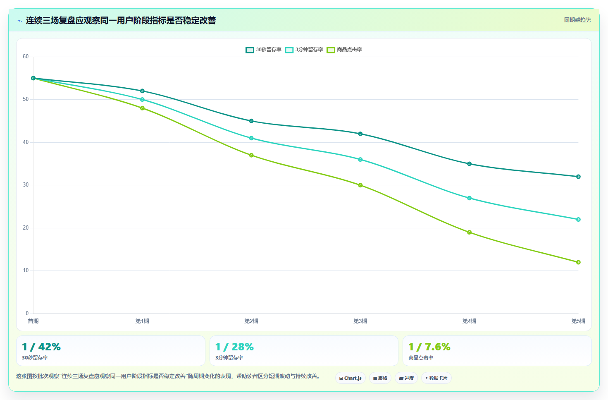
Task: Click the description text starting 这张图按批次观察
Action: pyautogui.click(x=169, y=376)
